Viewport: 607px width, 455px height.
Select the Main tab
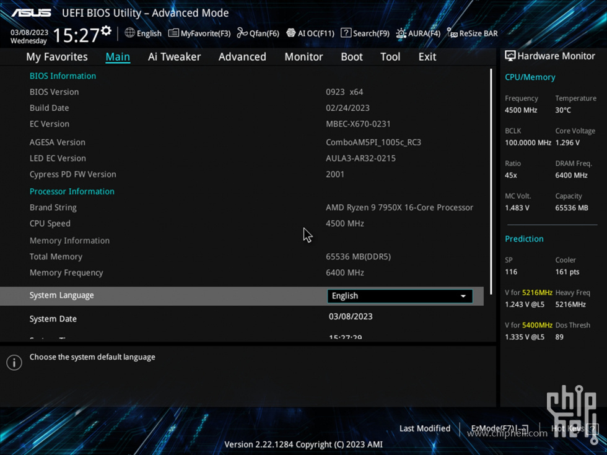pyautogui.click(x=118, y=57)
